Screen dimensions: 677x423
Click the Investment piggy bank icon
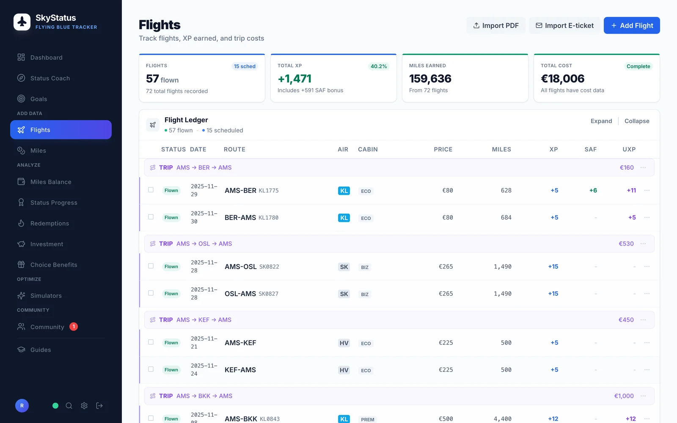pos(21,244)
